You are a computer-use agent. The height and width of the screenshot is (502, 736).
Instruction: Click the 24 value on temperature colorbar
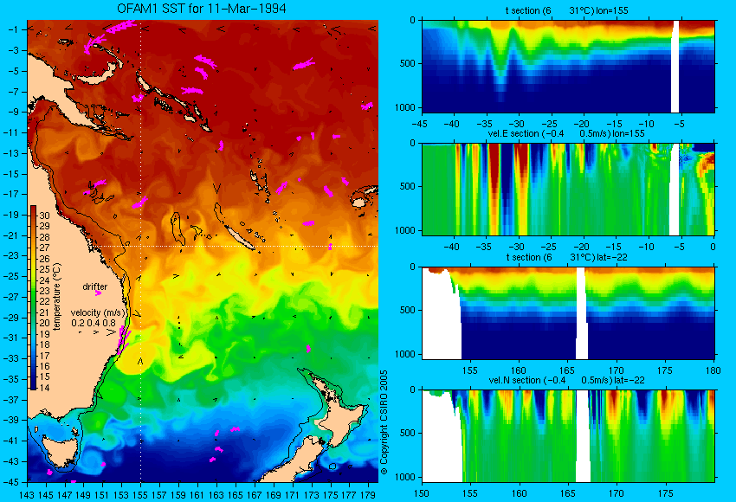coord(44,280)
